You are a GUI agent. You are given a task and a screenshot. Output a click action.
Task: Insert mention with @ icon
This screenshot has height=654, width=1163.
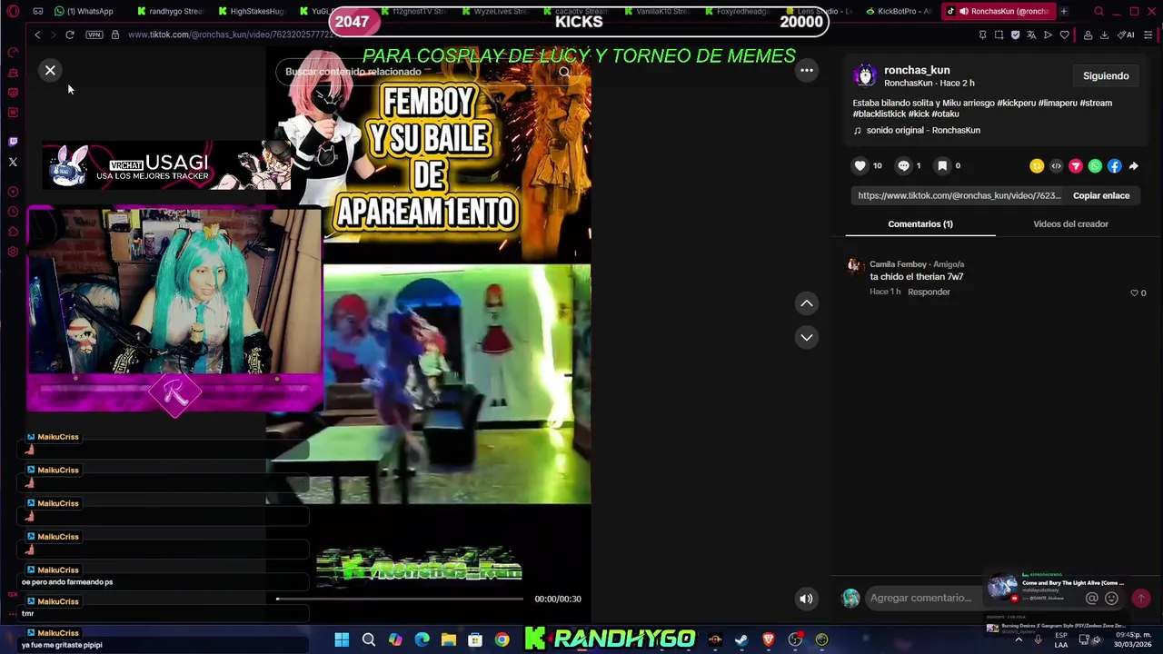click(1092, 598)
